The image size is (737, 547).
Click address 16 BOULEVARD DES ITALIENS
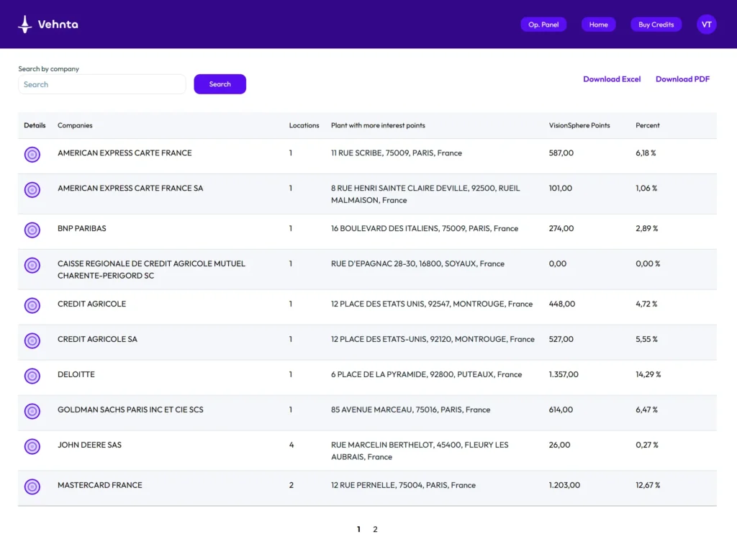pos(425,228)
